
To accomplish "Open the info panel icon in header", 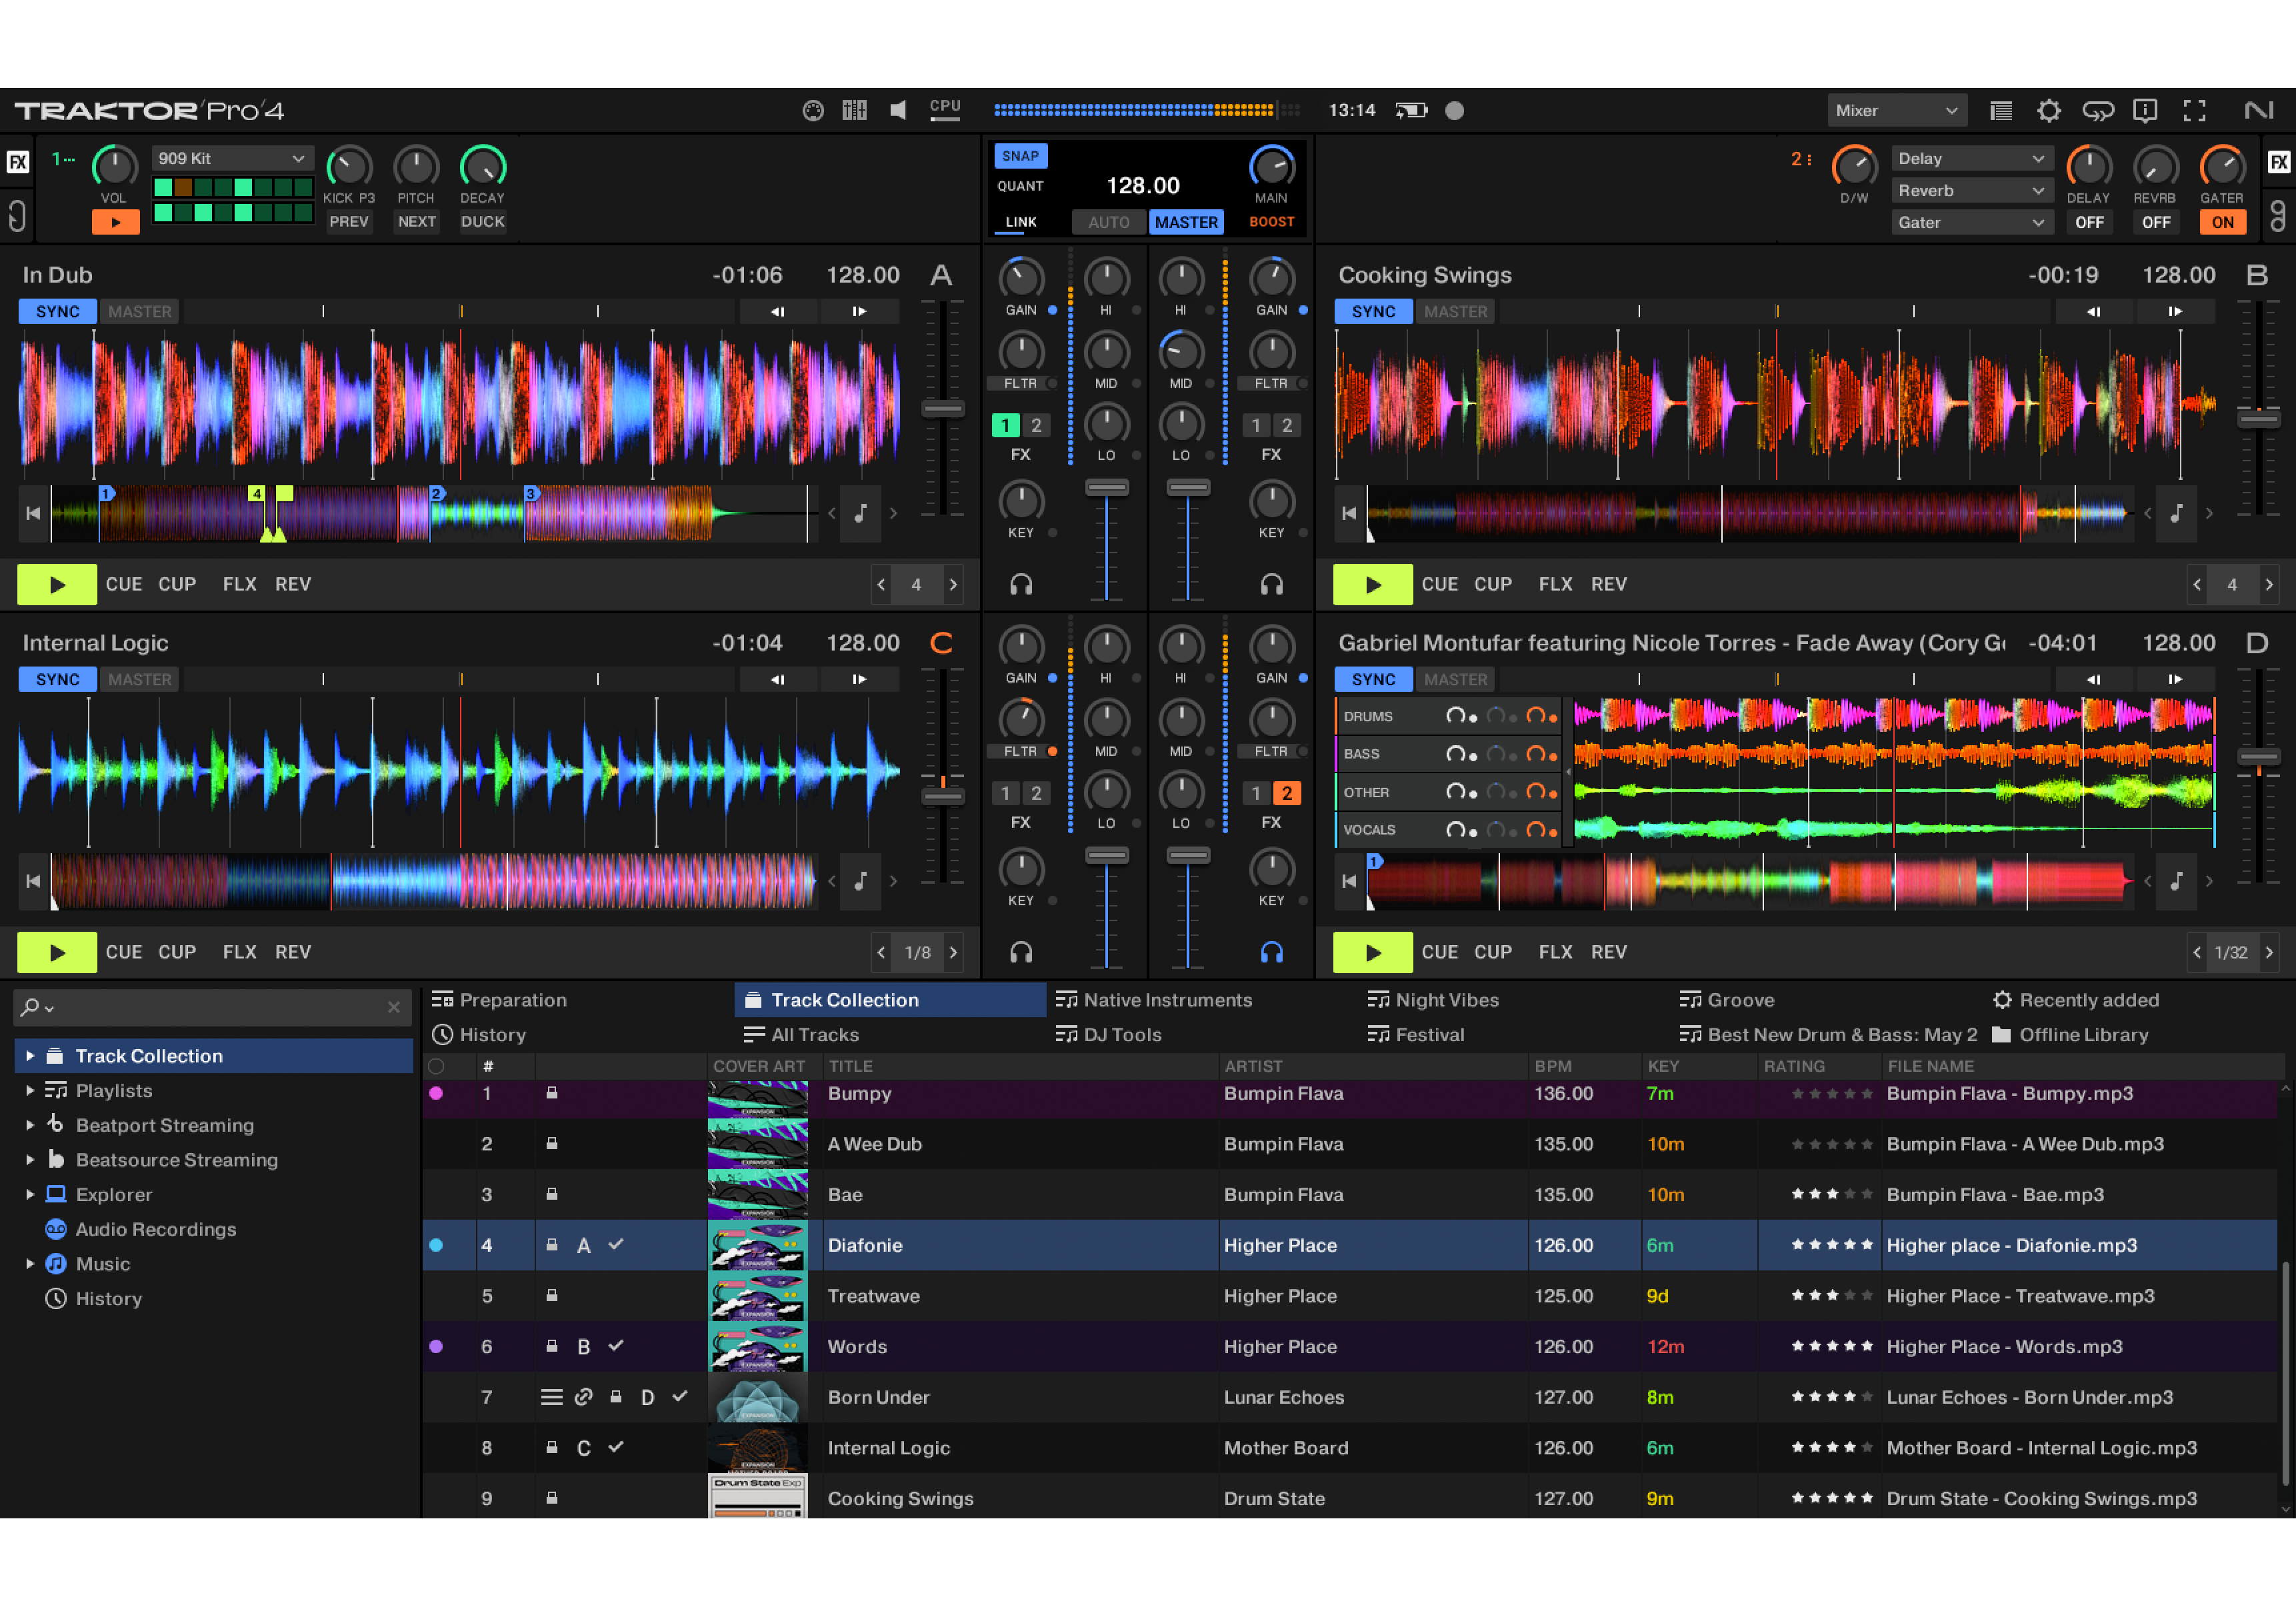I will pyautogui.click(x=2145, y=111).
